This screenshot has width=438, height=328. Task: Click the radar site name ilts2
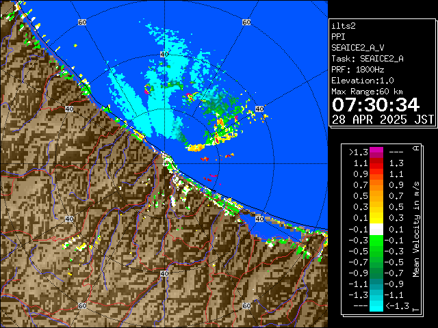344,26
